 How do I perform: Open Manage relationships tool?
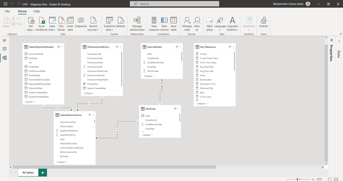click(x=137, y=20)
